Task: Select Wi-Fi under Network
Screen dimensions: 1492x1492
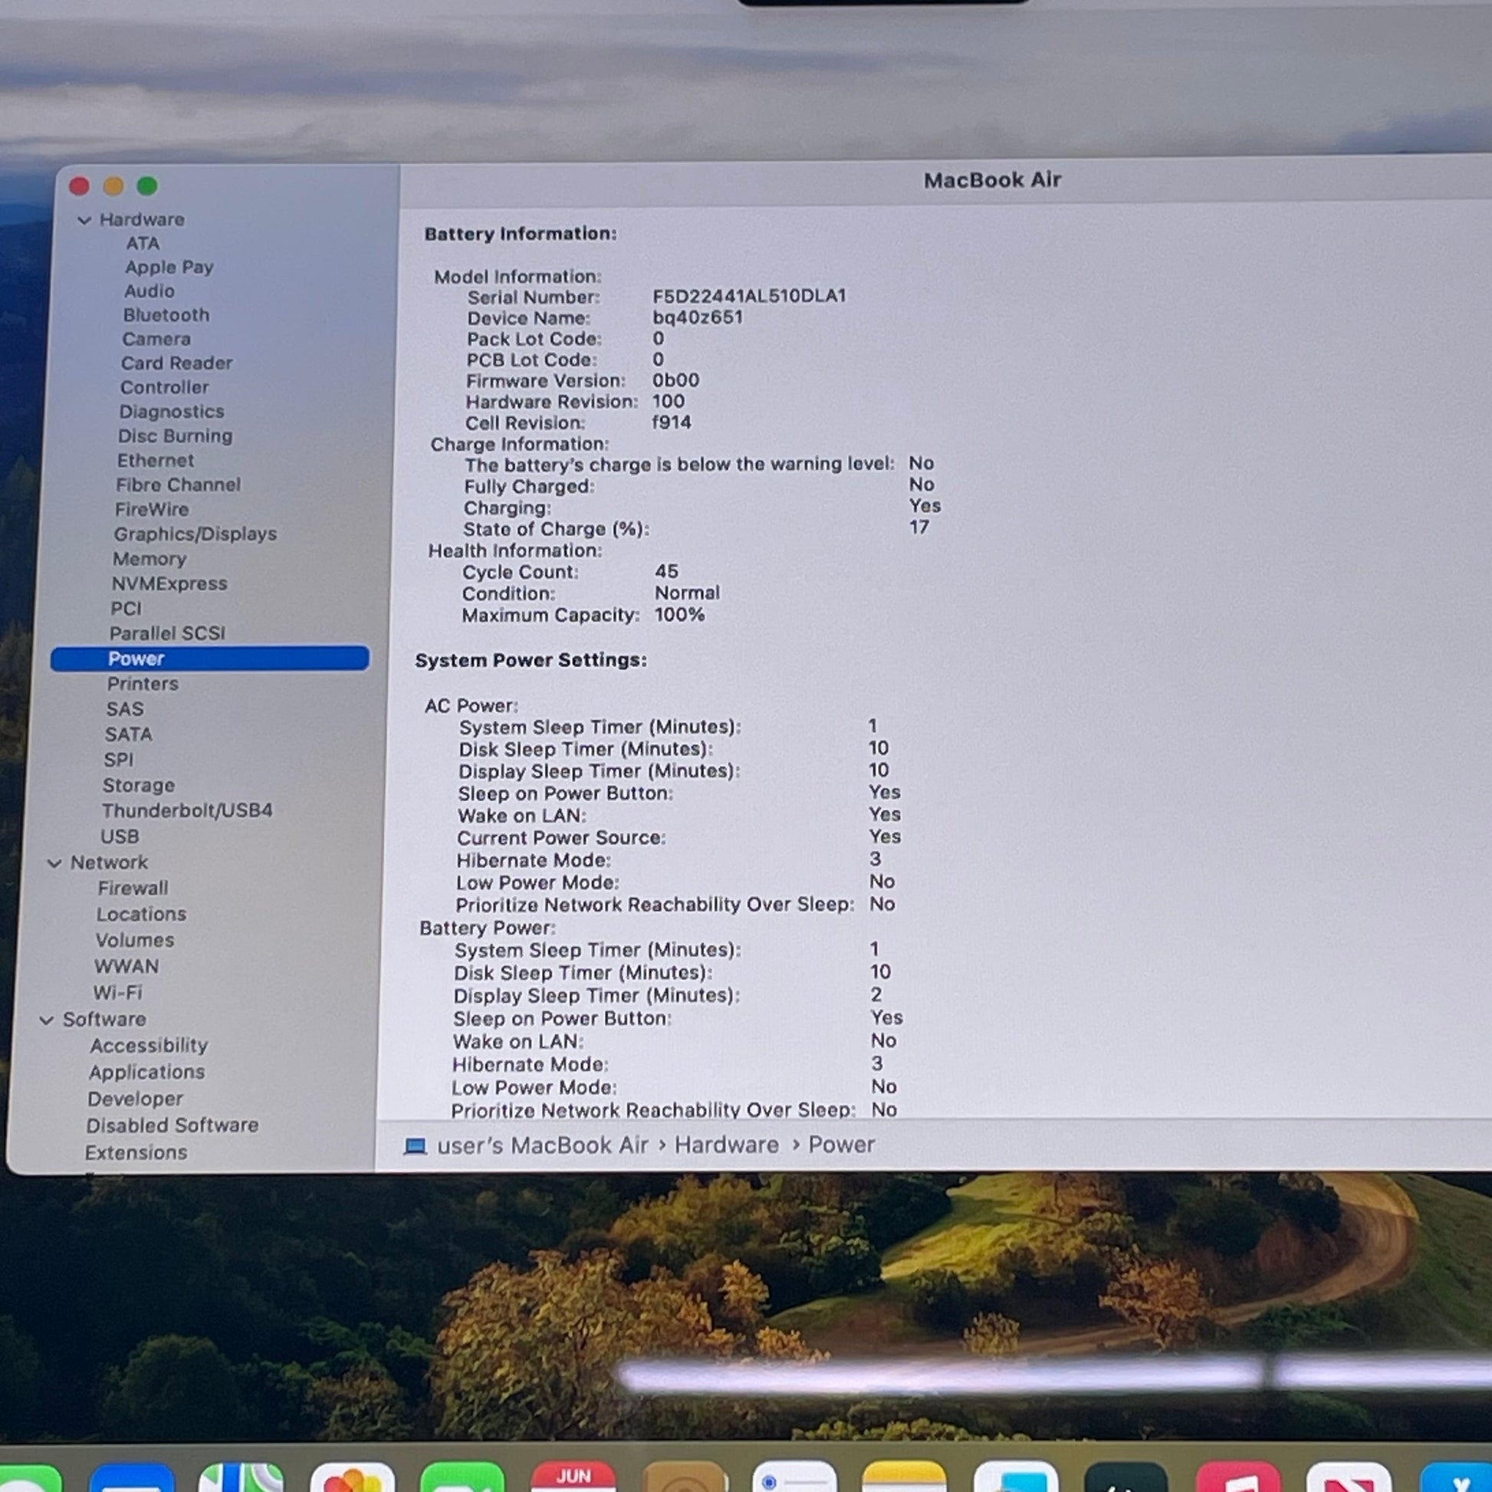Action: 117,993
